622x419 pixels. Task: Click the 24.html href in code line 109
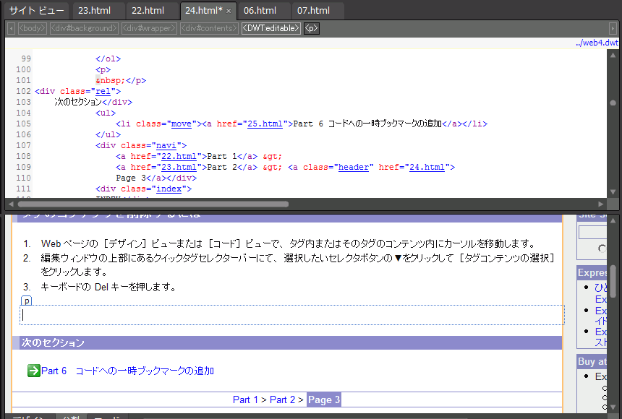click(x=427, y=167)
